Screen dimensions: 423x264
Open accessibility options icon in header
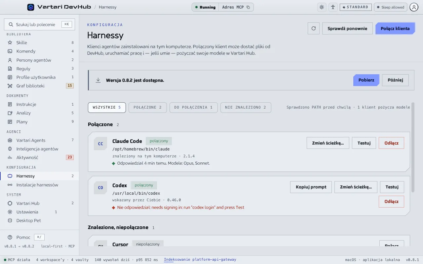pos(333,7)
